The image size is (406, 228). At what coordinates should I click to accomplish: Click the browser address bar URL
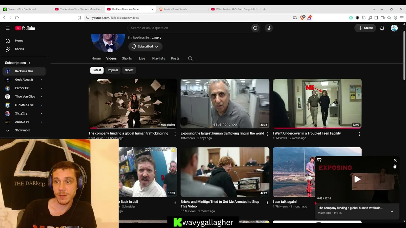click(x=115, y=18)
